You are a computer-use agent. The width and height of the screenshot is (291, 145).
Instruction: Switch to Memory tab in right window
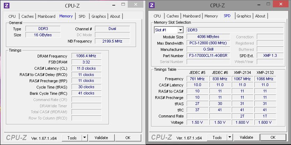pos(211,16)
